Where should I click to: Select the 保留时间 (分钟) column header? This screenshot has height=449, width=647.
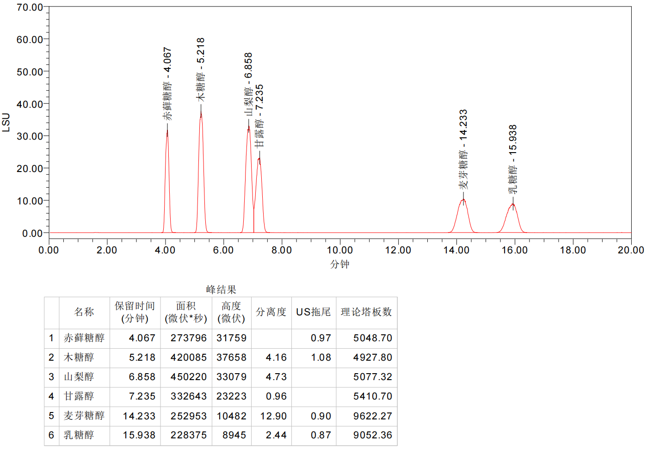click(x=135, y=312)
